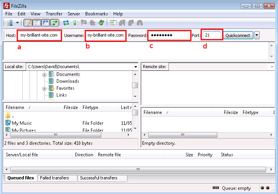Toggle synchronized browsing icon
This screenshot has width=278, height=194.
pyautogui.click(x=131, y=23)
